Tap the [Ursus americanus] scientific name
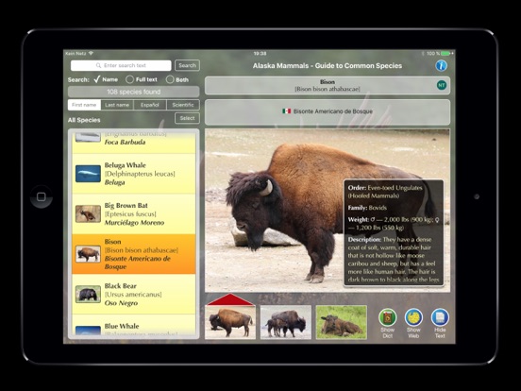 (x=133, y=295)
